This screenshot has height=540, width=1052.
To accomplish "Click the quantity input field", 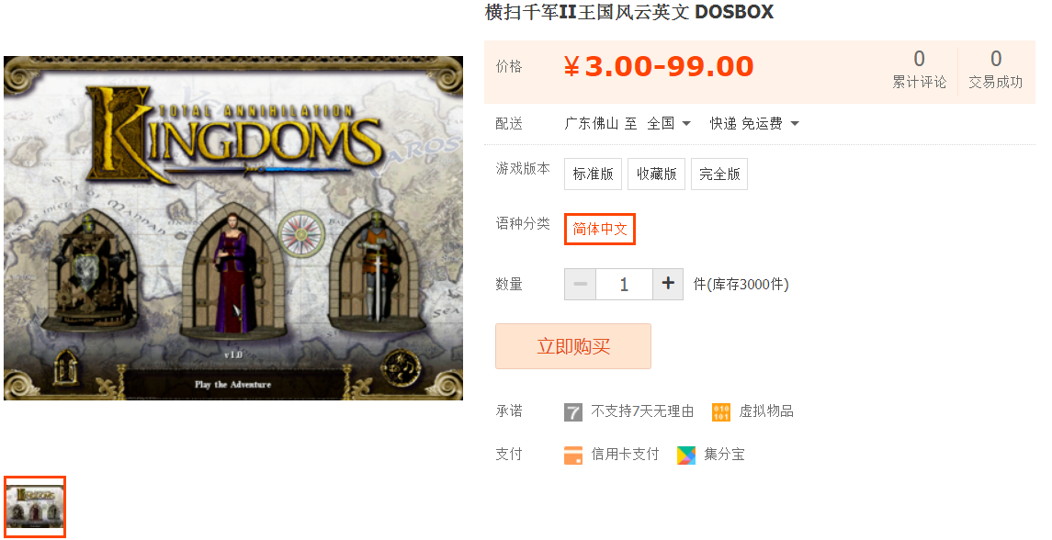I will pyautogui.click(x=624, y=284).
